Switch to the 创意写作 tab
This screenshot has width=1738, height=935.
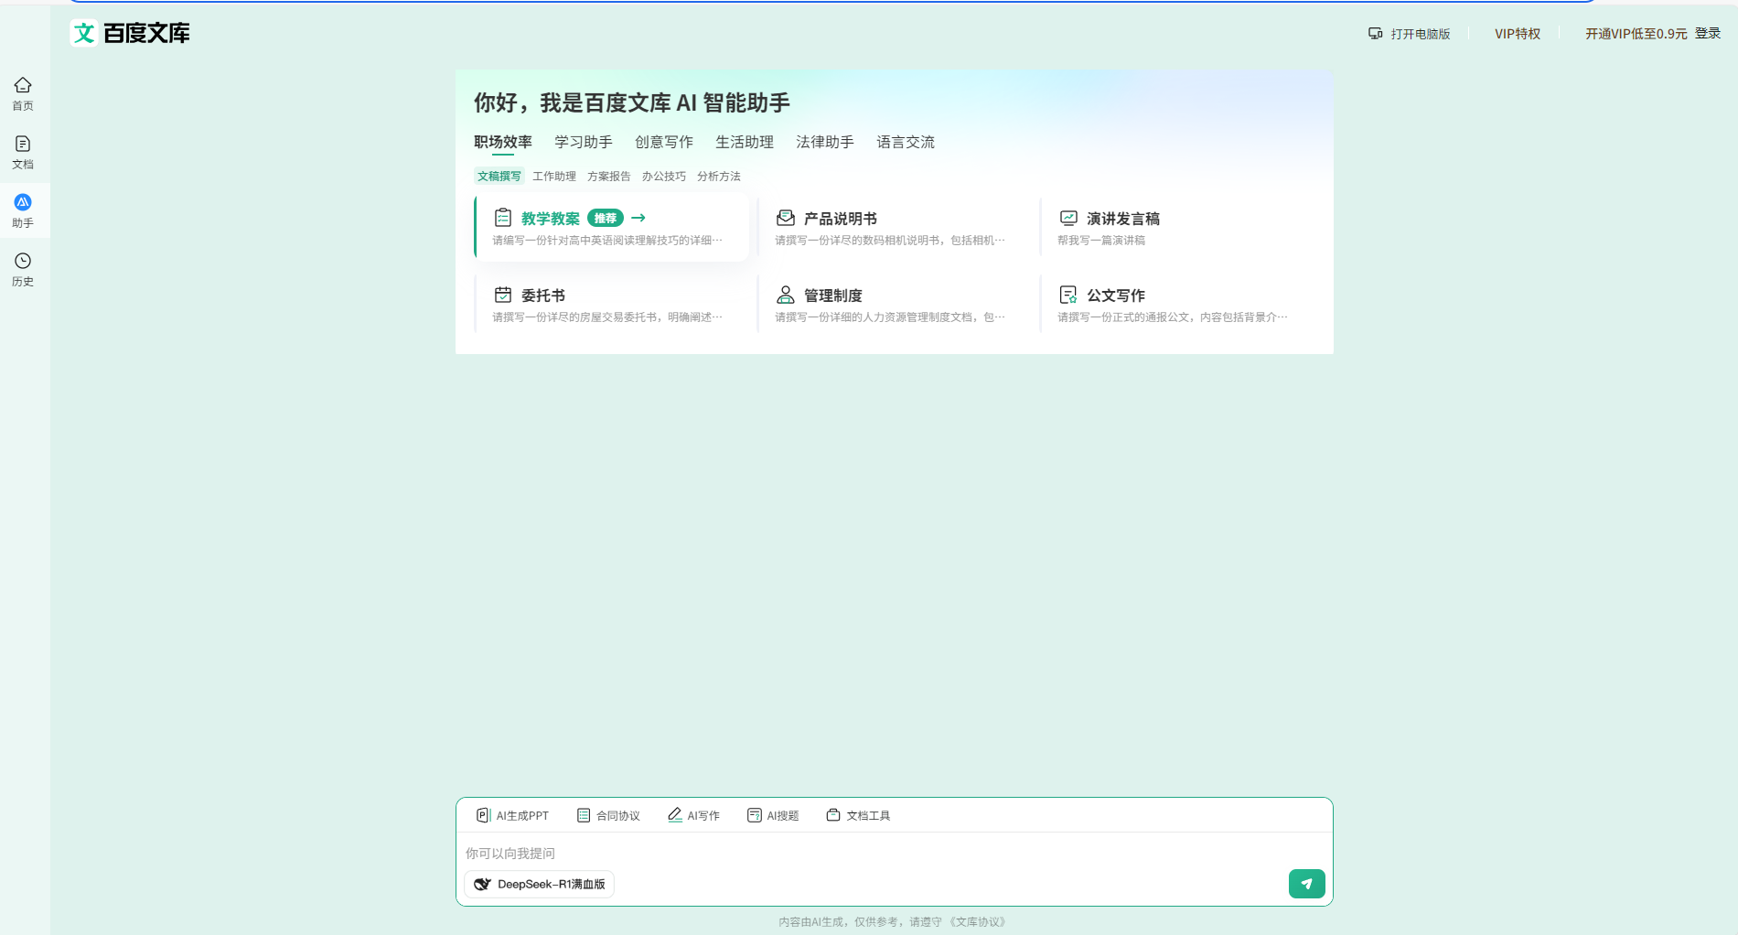pyautogui.click(x=663, y=142)
